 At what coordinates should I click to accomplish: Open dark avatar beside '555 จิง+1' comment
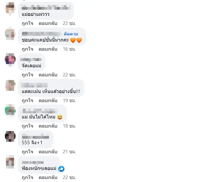pyautogui.click(x=10, y=136)
